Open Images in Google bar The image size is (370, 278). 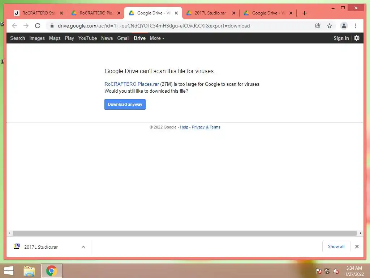pyautogui.click(x=37, y=38)
